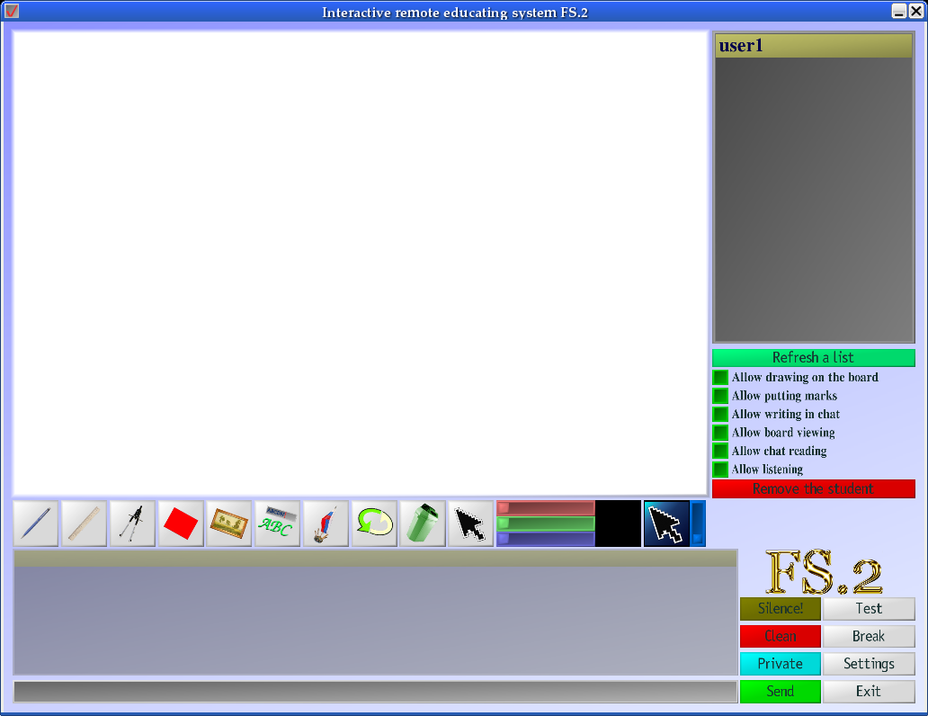
Task: Select the ruler line tool
Action: [x=84, y=524]
